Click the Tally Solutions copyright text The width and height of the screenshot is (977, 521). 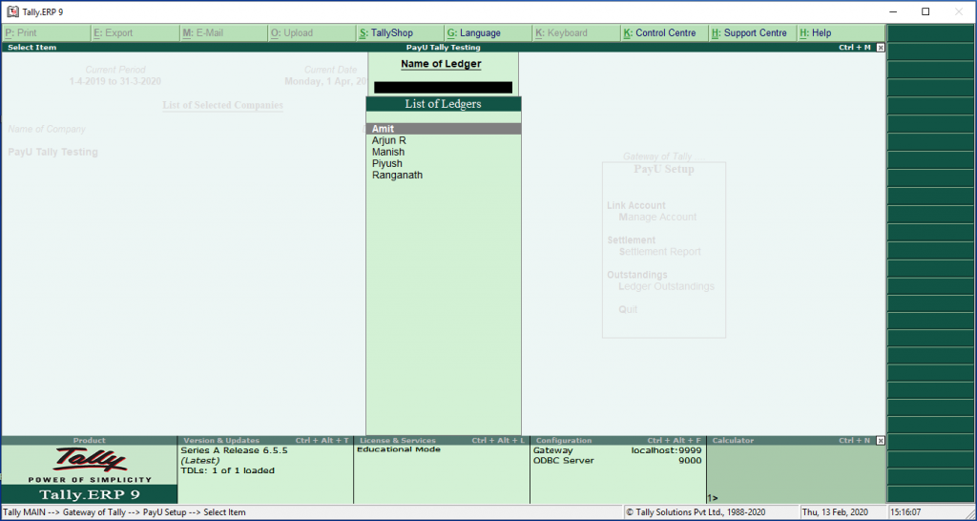coord(696,512)
